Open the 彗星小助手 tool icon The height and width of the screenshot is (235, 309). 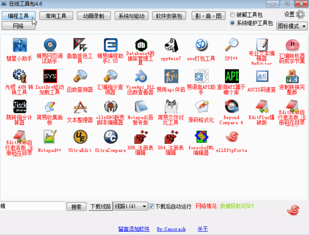pos(20,45)
